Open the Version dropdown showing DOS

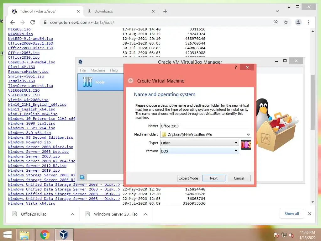click(x=199, y=151)
